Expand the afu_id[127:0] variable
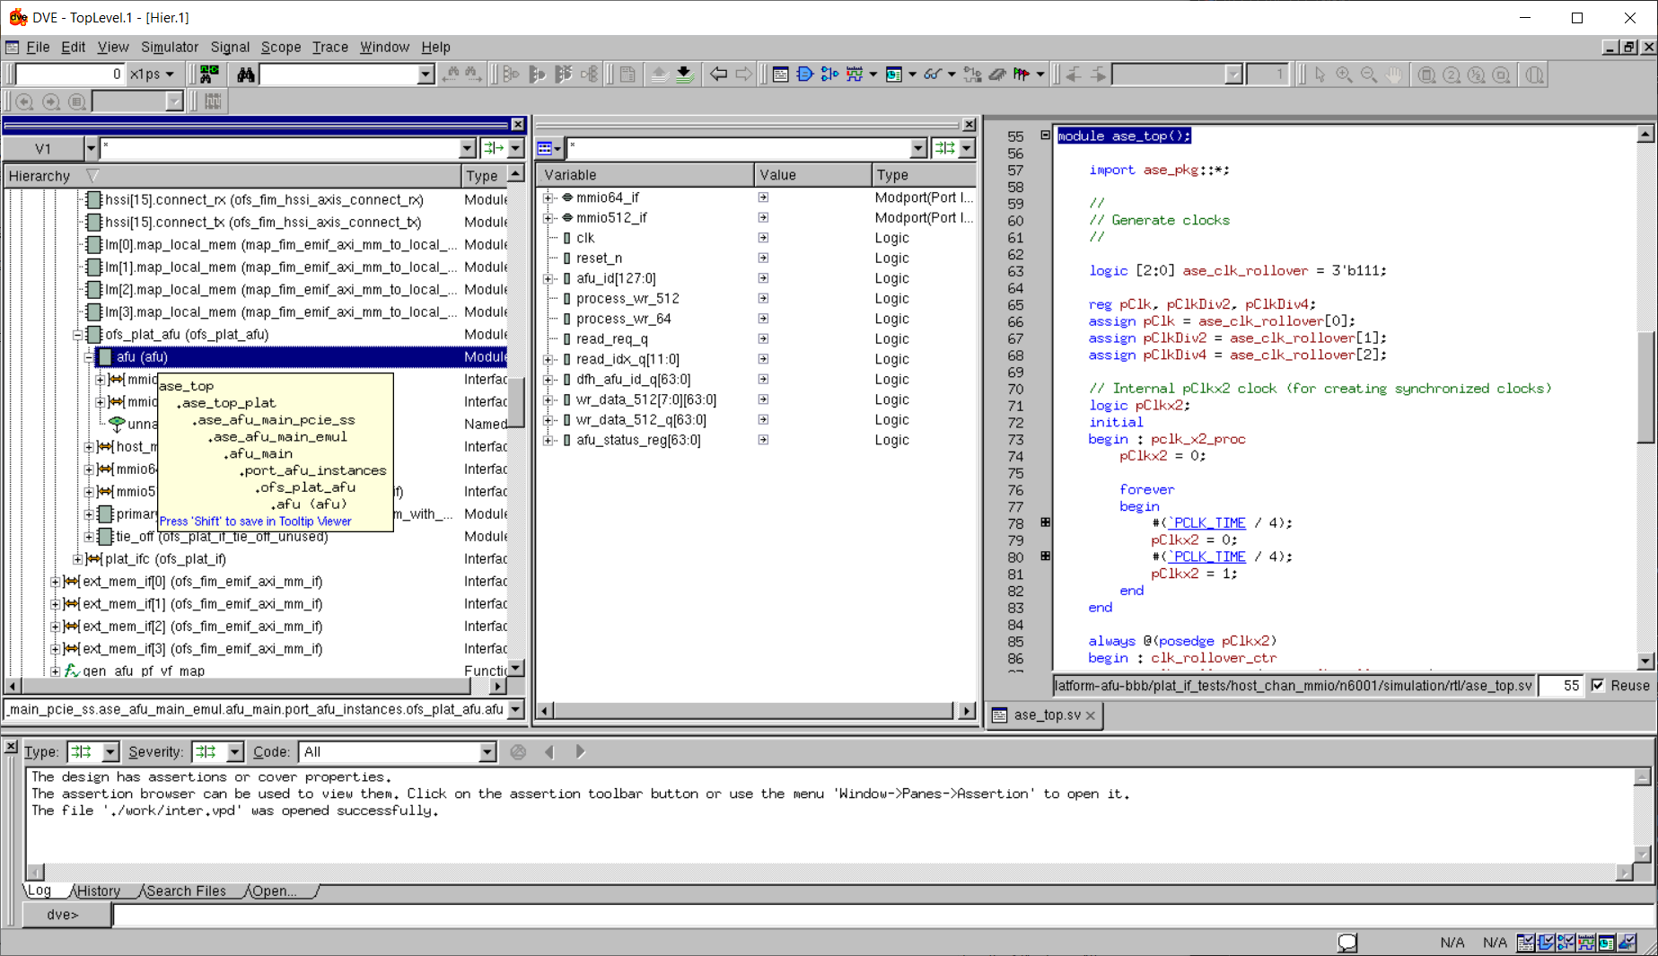Viewport: 1658px width, 956px height. tap(548, 278)
